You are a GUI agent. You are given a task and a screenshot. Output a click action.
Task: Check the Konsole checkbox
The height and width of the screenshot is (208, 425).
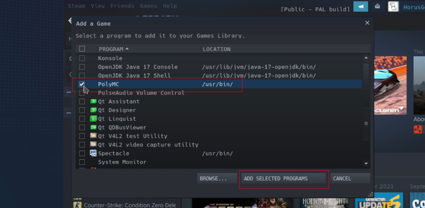coord(82,58)
